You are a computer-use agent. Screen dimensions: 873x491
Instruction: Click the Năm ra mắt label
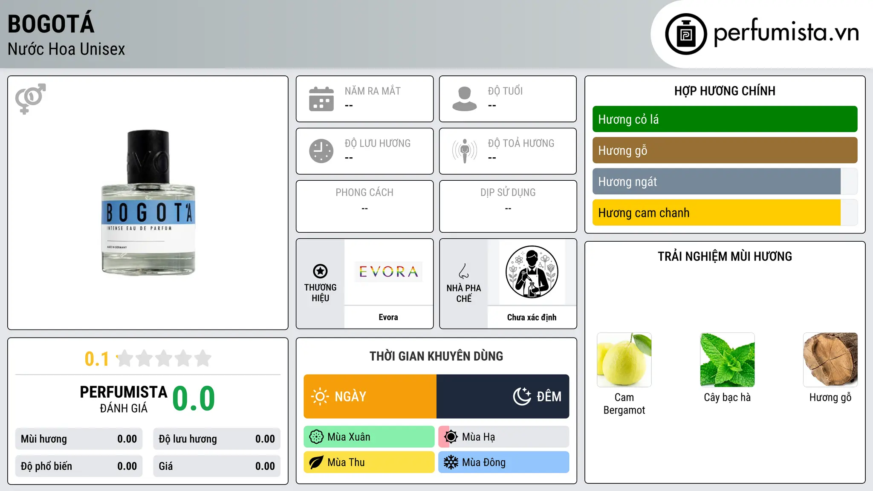coord(373,91)
